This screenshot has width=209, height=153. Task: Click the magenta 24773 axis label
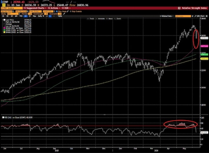coord(204,46)
